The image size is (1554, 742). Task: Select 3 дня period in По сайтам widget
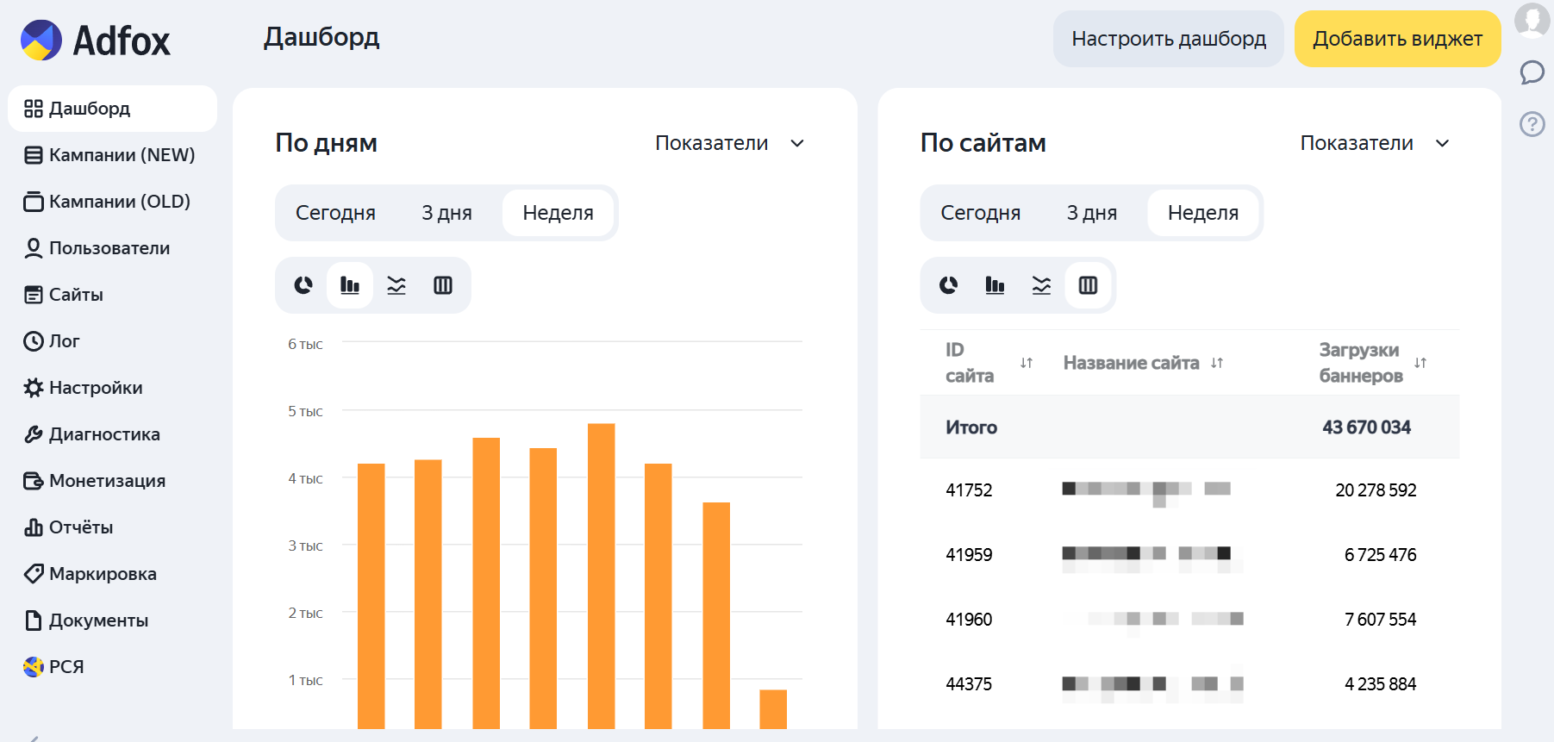(1091, 213)
